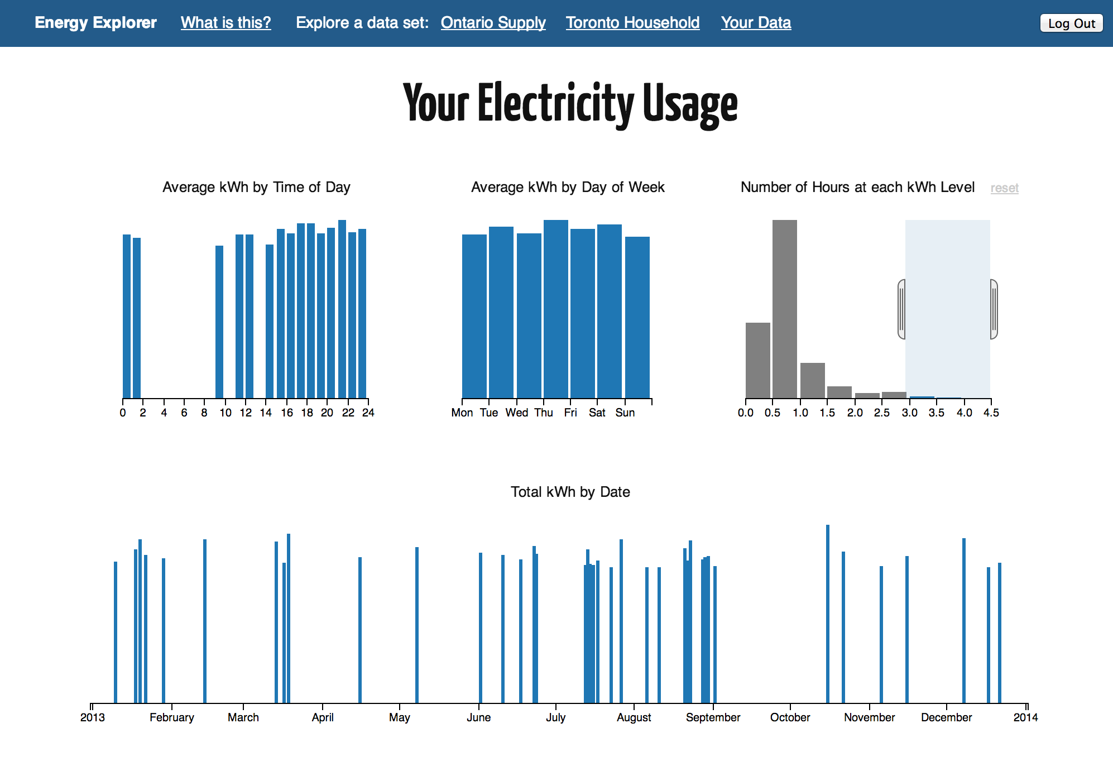Click the reset link beside kWh Level chart
This screenshot has width=1113, height=776.
tap(1004, 188)
